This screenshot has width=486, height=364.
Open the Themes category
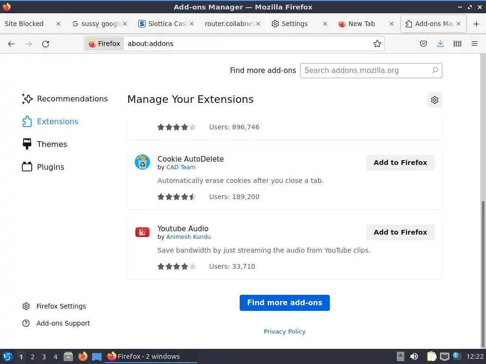pos(45,144)
